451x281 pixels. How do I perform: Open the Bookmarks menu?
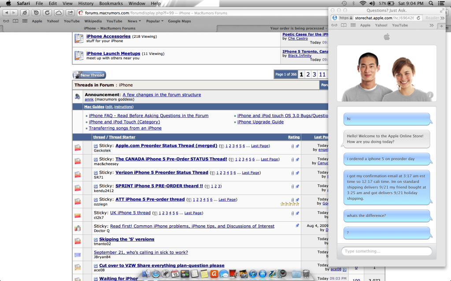(111, 4)
